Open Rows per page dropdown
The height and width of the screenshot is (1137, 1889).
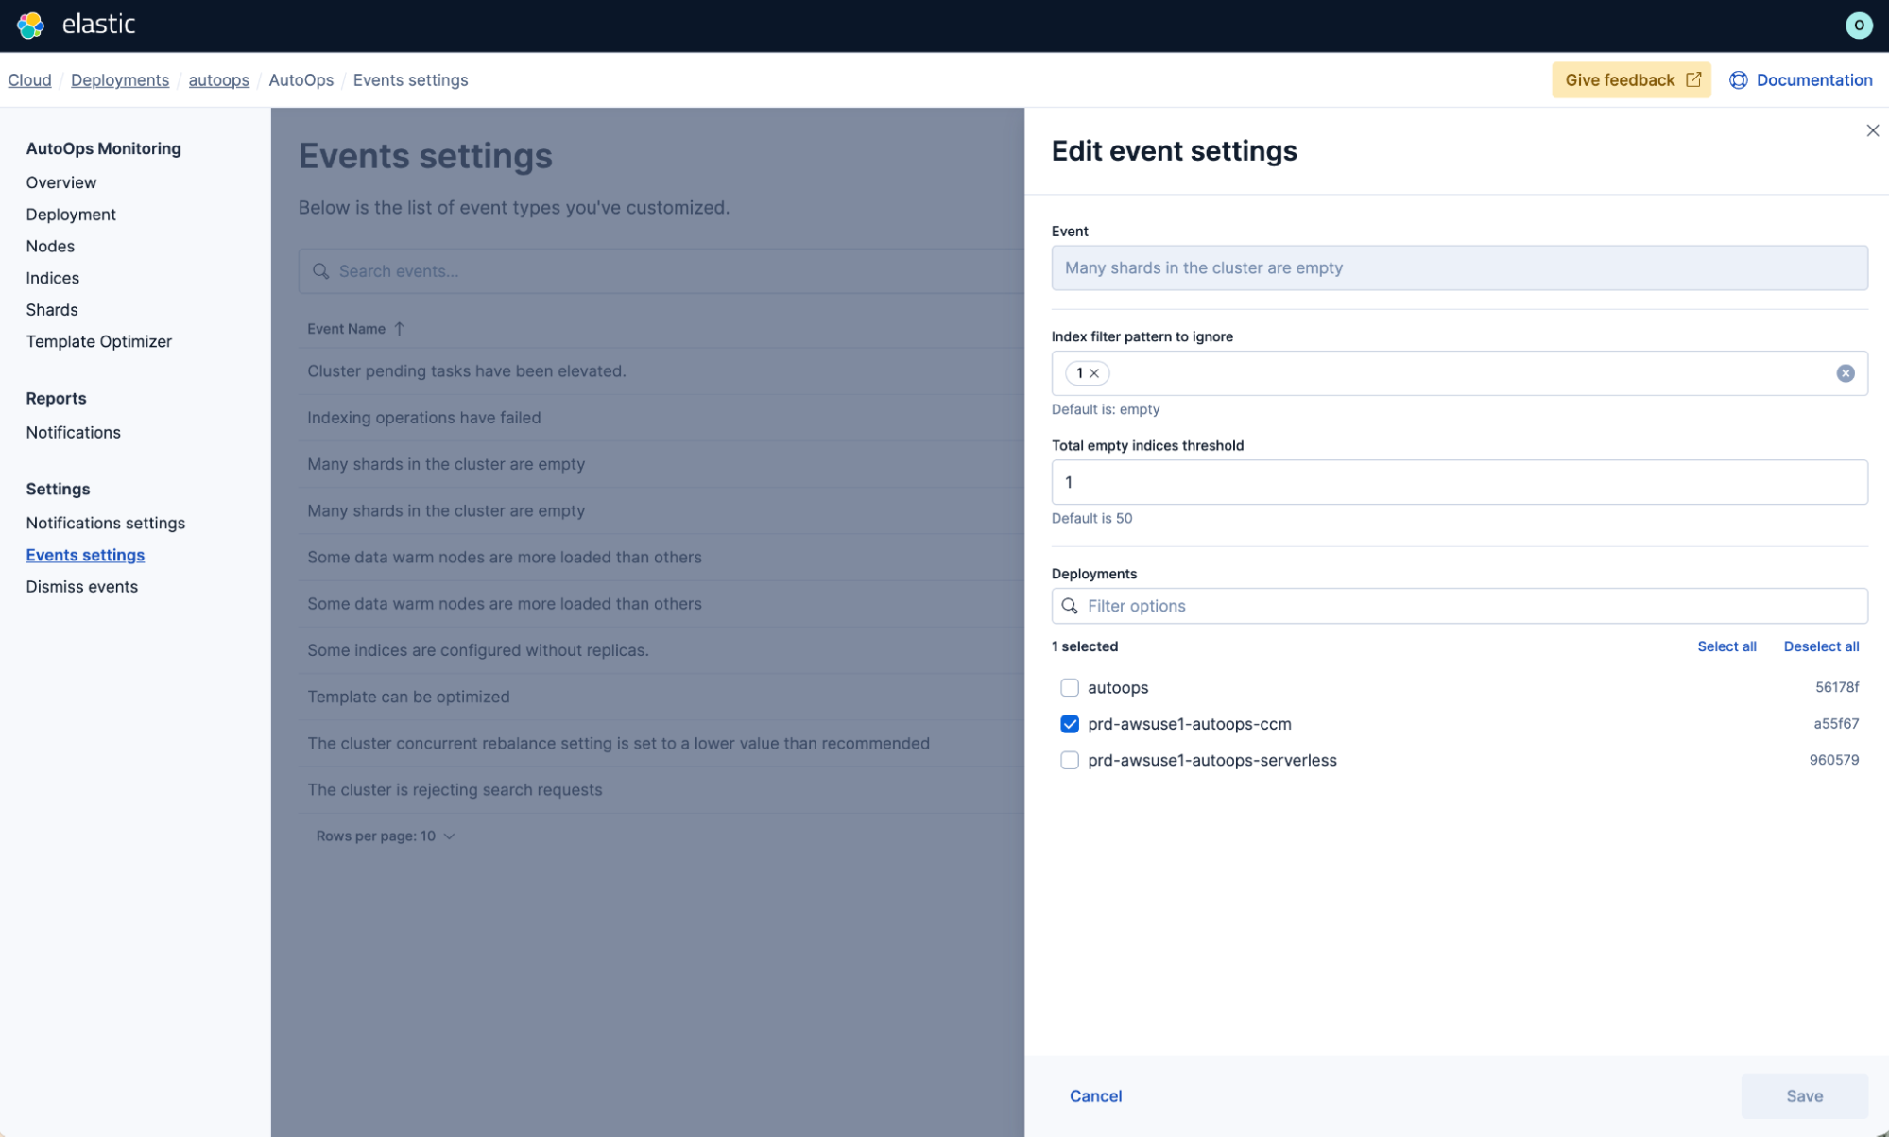tap(386, 836)
